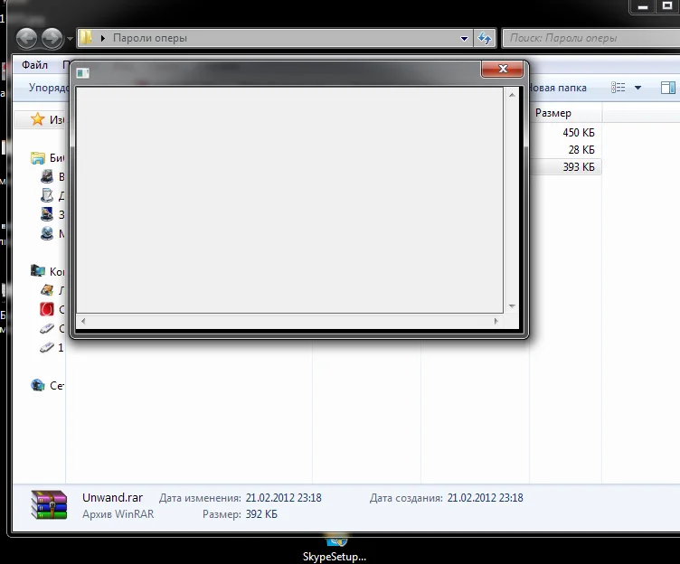Click the 392 КБ size value in details
This screenshot has width=680, height=564.
(x=261, y=514)
